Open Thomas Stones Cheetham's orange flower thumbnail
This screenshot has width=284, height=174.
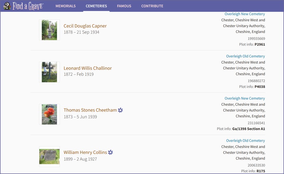49,114
